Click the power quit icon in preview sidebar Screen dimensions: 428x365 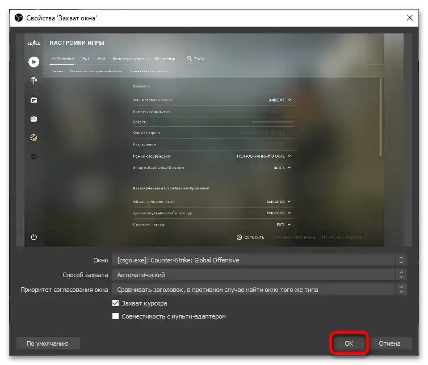[34, 237]
